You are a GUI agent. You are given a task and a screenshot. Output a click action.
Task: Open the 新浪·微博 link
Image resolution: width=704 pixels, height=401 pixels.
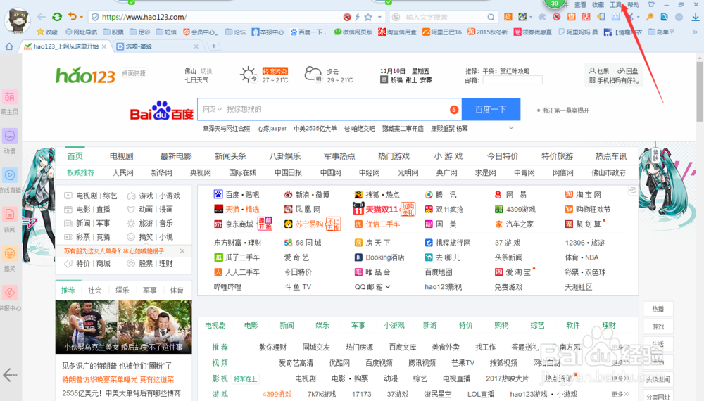[307, 195]
